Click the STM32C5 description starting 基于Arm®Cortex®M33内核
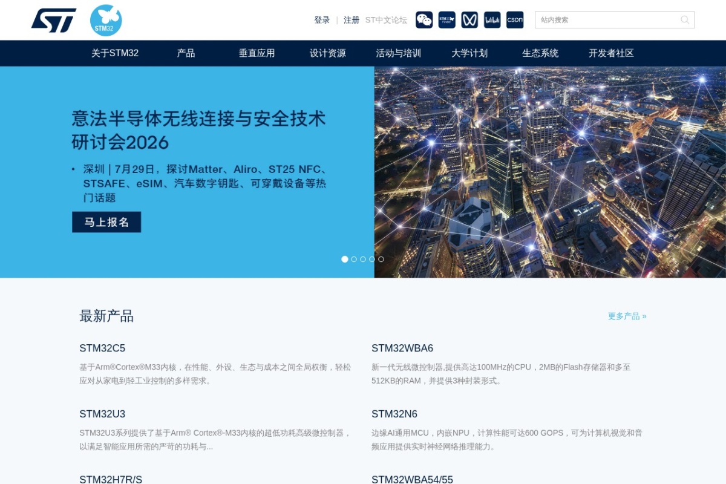The width and height of the screenshot is (726, 484). 215,374
